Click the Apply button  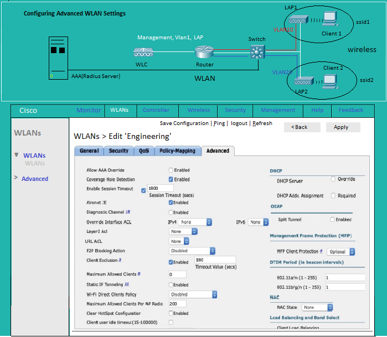click(x=341, y=127)
